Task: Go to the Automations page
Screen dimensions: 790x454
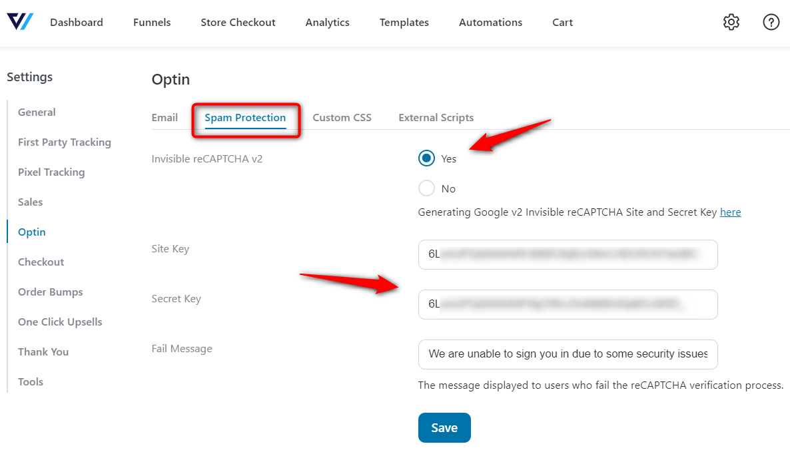Action: coord(490,22)
